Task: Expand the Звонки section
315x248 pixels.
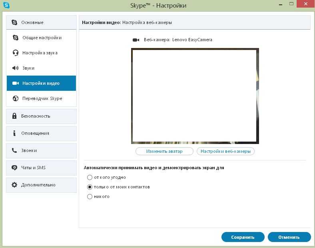Action: click(42, 150)
